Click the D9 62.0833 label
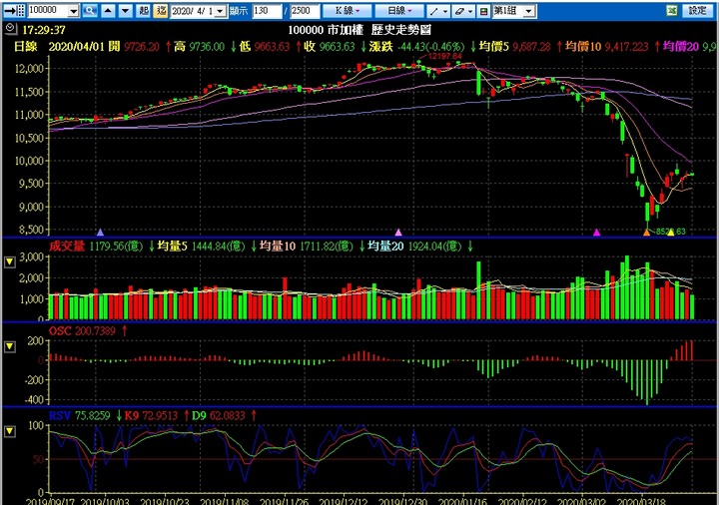 click(218, 415)
